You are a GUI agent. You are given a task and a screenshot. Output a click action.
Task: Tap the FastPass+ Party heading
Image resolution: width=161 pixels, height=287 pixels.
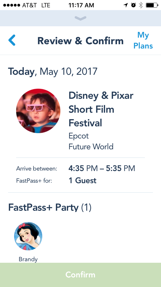pos(50,208)
